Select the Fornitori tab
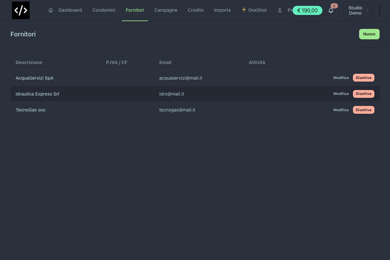Viewport: 390px width, 260px height. pyautogui.click(x=135, y=10)
